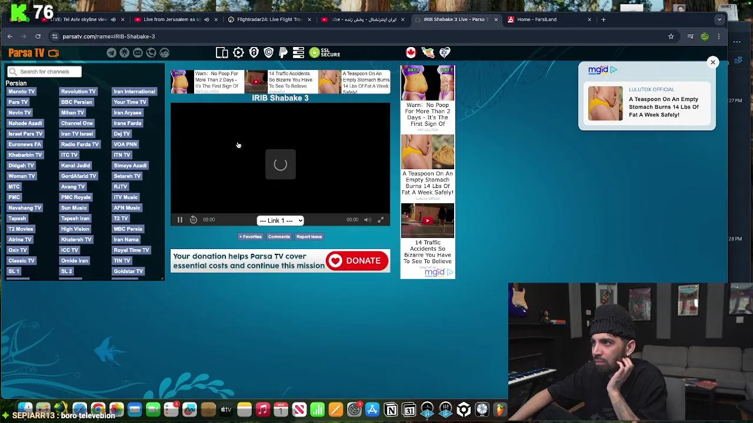Click the SSL Secure badge
This screenshot has width=753, height=423.
point(325,53)
